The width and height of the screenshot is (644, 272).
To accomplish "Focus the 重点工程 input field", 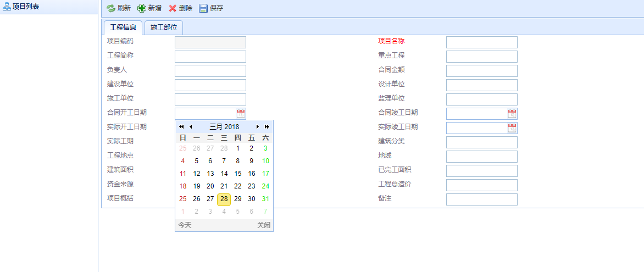I will (482, 57).
